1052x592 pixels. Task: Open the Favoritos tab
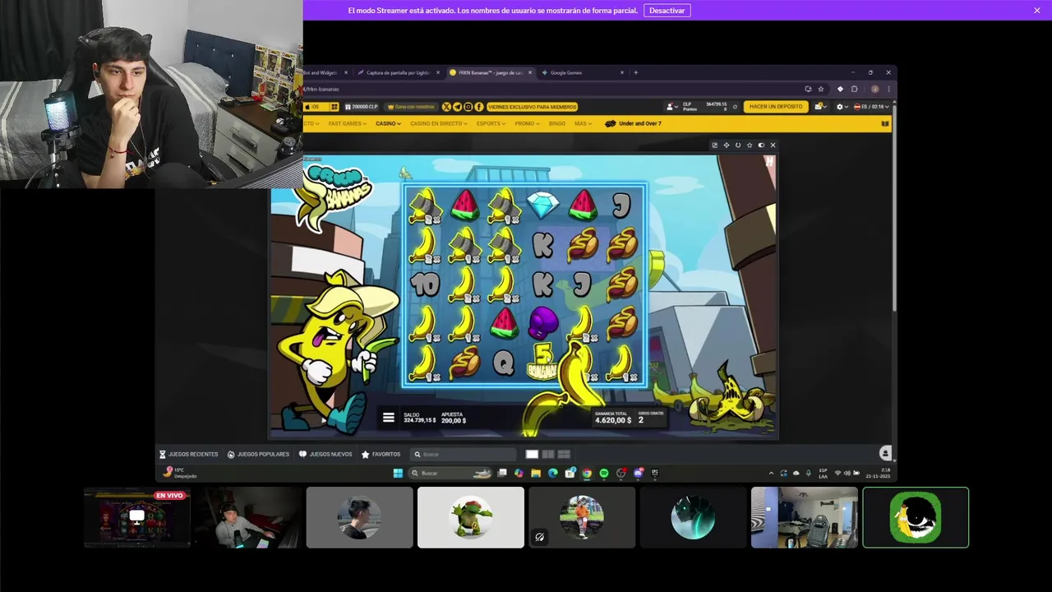click(381, 454)
